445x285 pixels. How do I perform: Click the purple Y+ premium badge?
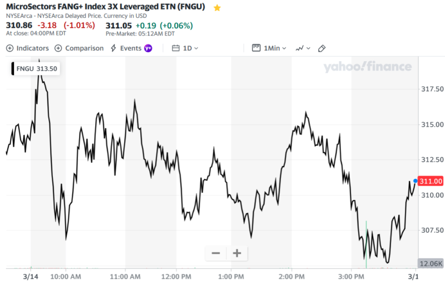[148, 48]
